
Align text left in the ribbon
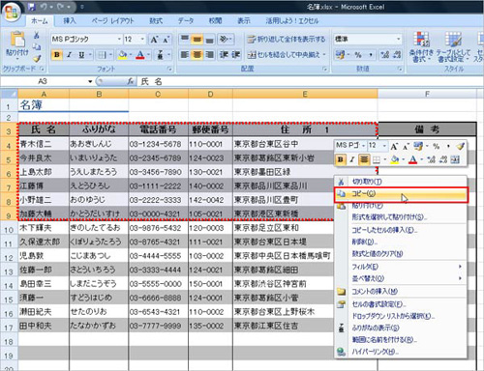(185, 55)
